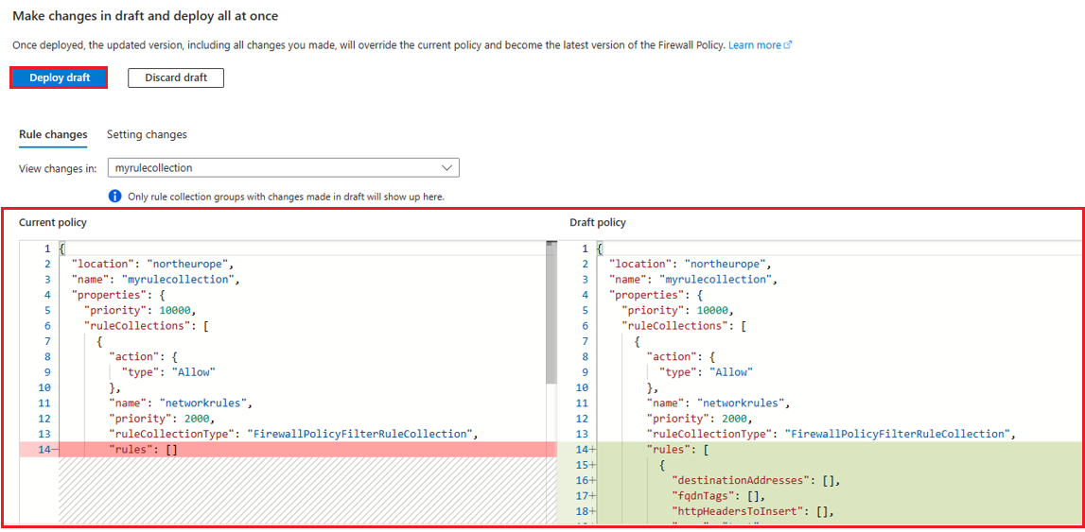Click the plus marker on Draft policy line 16
The width and height of the screenshot is (1085, 532).
(x=593, y=480)
